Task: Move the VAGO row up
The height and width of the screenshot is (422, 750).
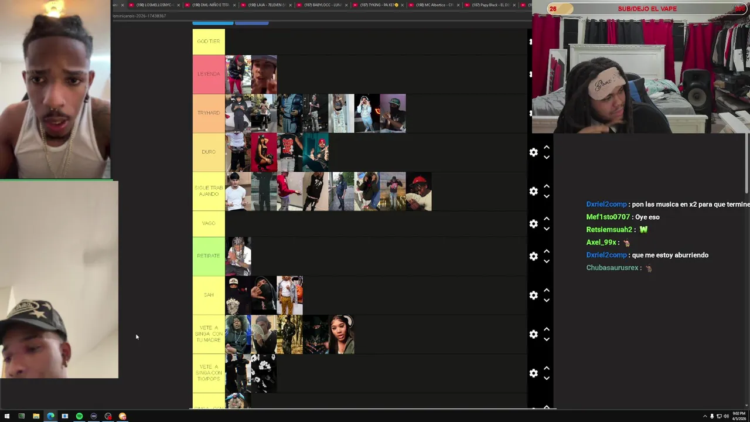Action: coord(547,219)
